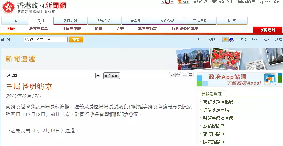Click the 政府App站通 download banner

click(239, 79)
